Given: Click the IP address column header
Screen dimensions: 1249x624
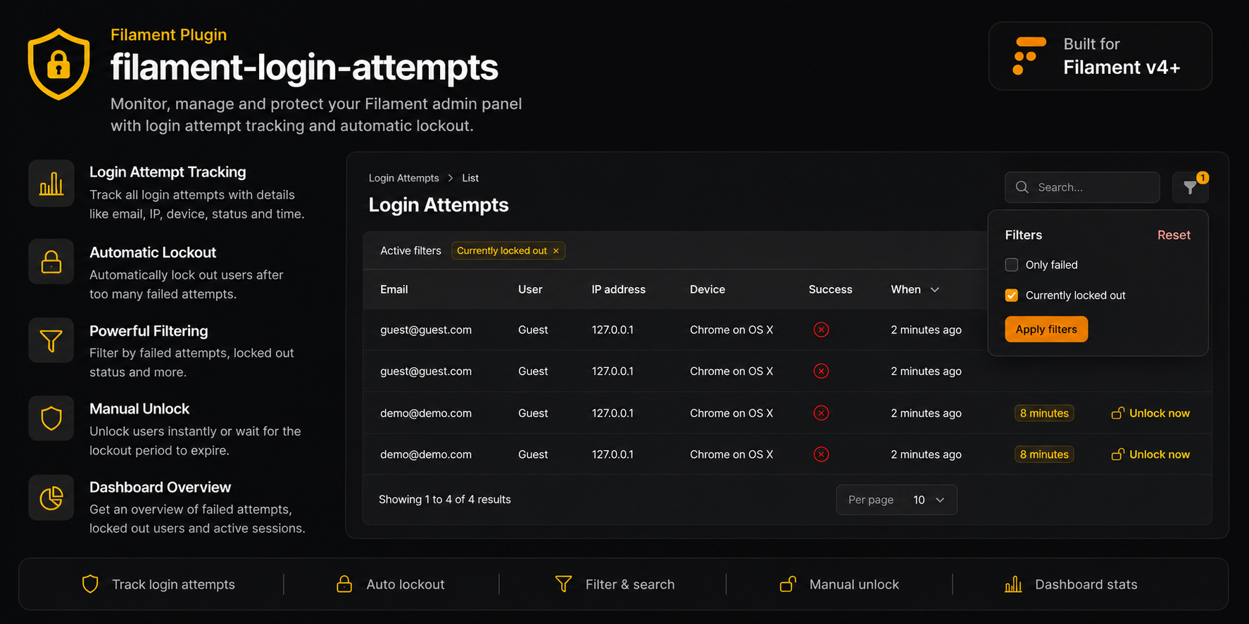Looking at the screenshot, I should coord(619,289).
